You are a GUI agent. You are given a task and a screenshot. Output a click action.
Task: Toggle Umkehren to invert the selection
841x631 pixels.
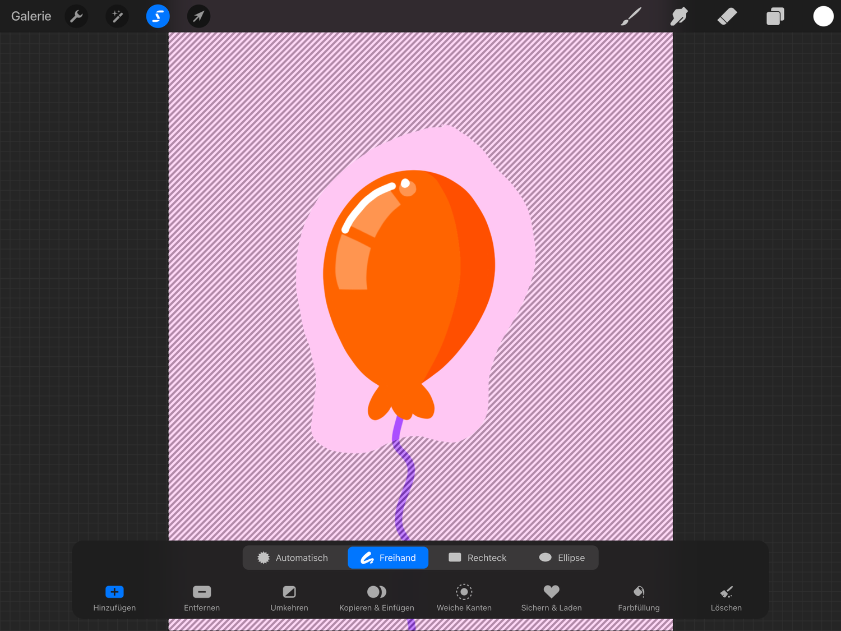(289, 597)
